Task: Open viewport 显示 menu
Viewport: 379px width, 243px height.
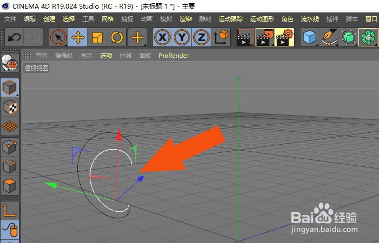Action: pos(87,56)
